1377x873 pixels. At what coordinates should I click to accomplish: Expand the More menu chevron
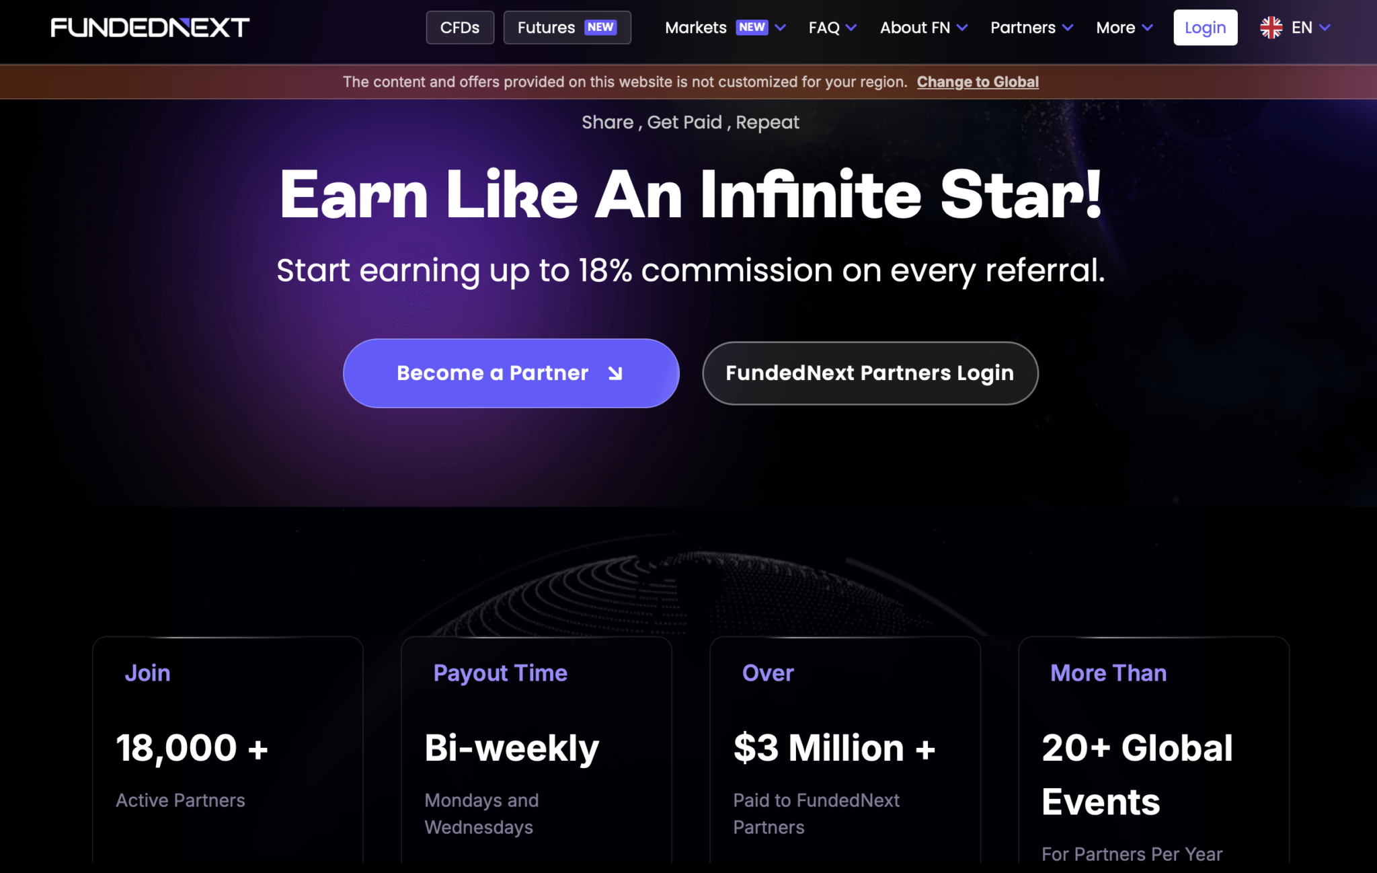click(x=1148, y=28)
